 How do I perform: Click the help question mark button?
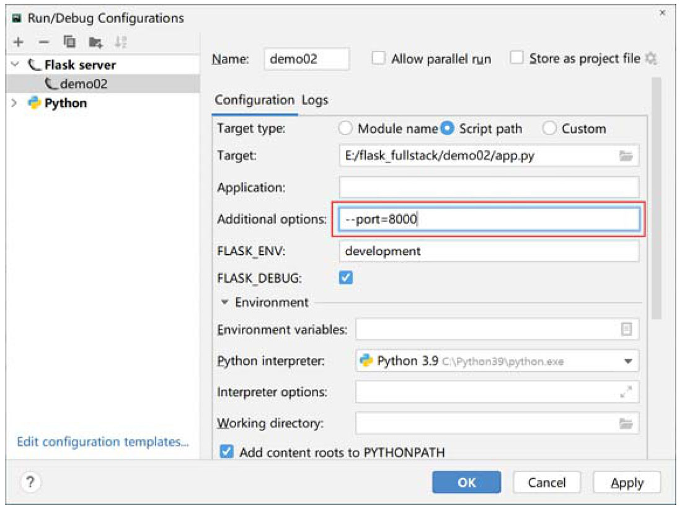30,482
